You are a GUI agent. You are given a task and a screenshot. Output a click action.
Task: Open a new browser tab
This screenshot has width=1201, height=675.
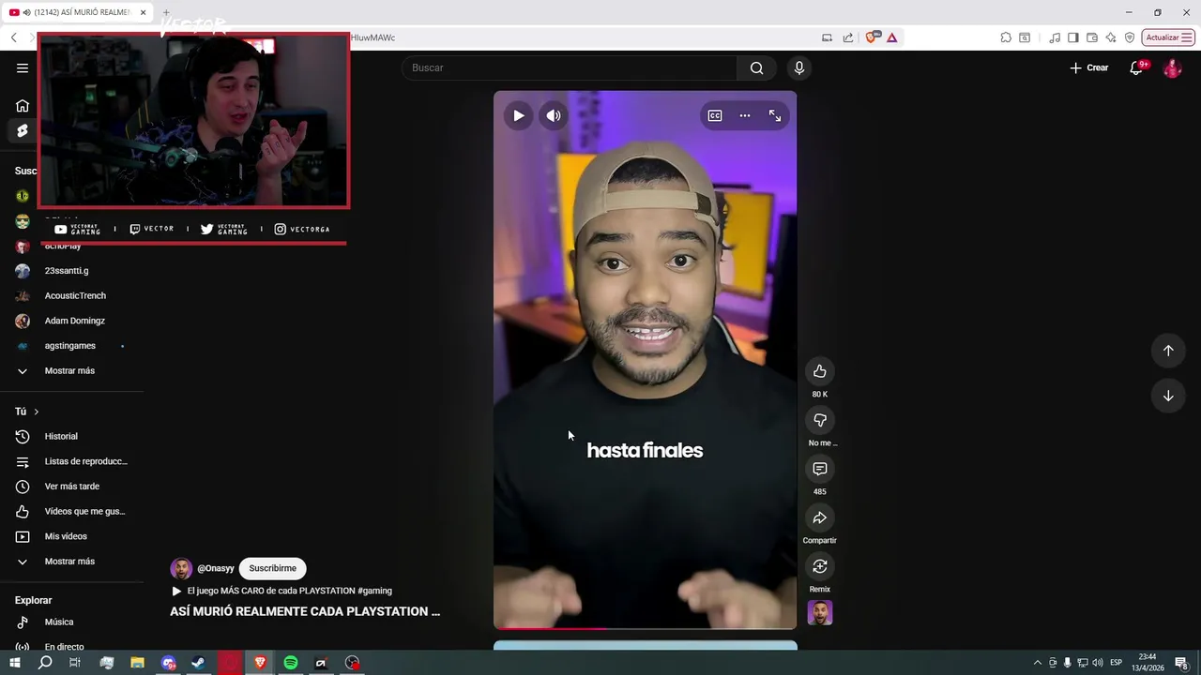[166, 12]
